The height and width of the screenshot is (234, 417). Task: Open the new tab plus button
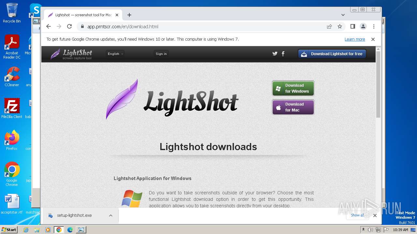pyautogui.click(x=129, y=15)
